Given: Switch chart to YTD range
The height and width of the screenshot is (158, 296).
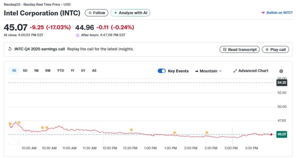Looking at the screenshot, I should coord(60,71).
